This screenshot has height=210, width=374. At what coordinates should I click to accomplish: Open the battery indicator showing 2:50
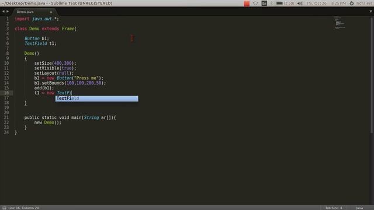click(285, 3)
